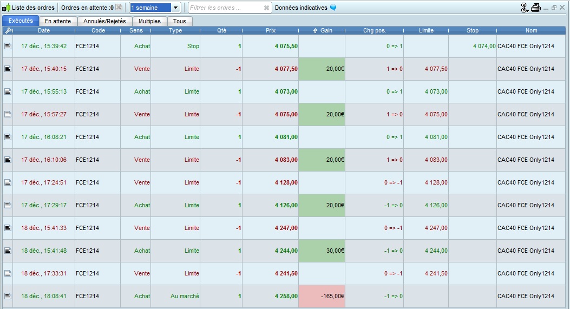Clear the order filter with the X
This screenshot has height=309, width=570.
tap(266, 8)
